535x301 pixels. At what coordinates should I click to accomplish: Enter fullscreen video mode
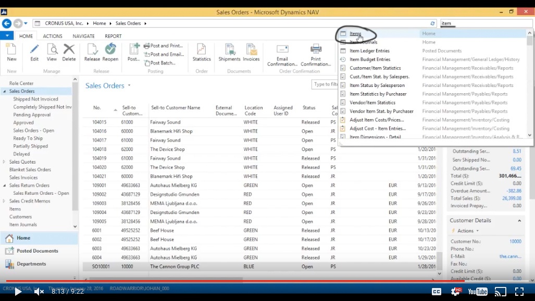pyautogui.click(x=519, y=292)
